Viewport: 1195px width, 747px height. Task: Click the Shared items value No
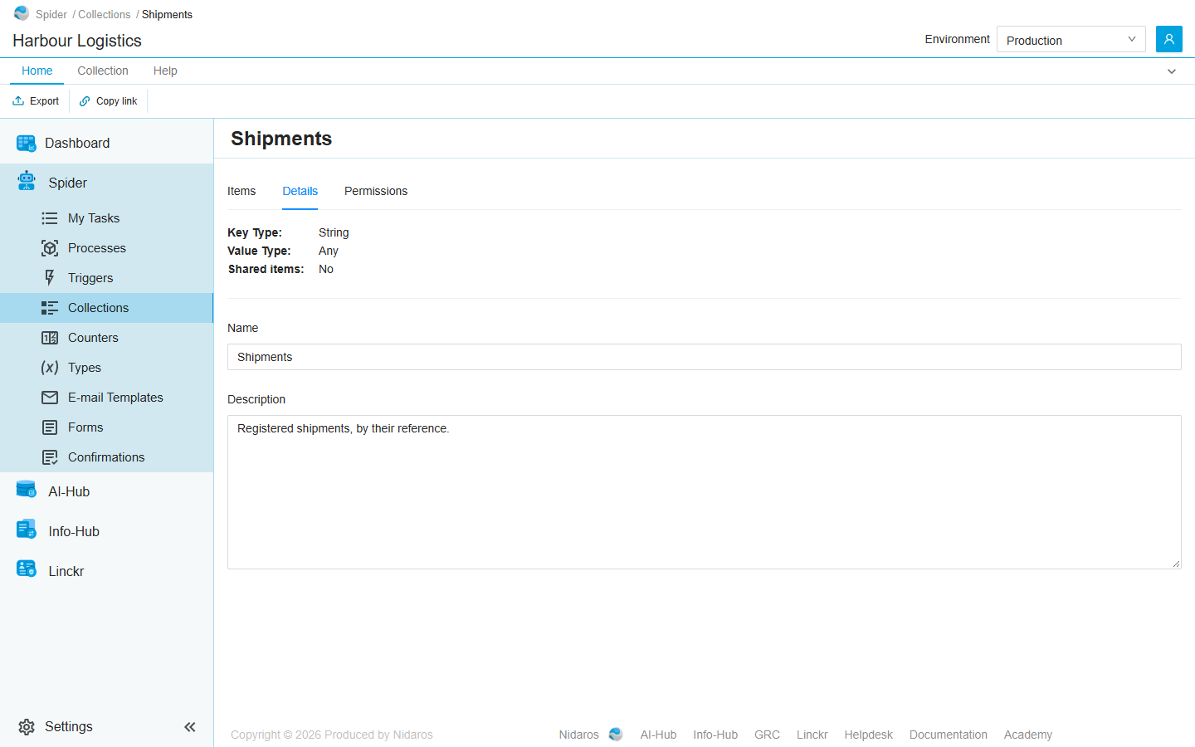326,269
